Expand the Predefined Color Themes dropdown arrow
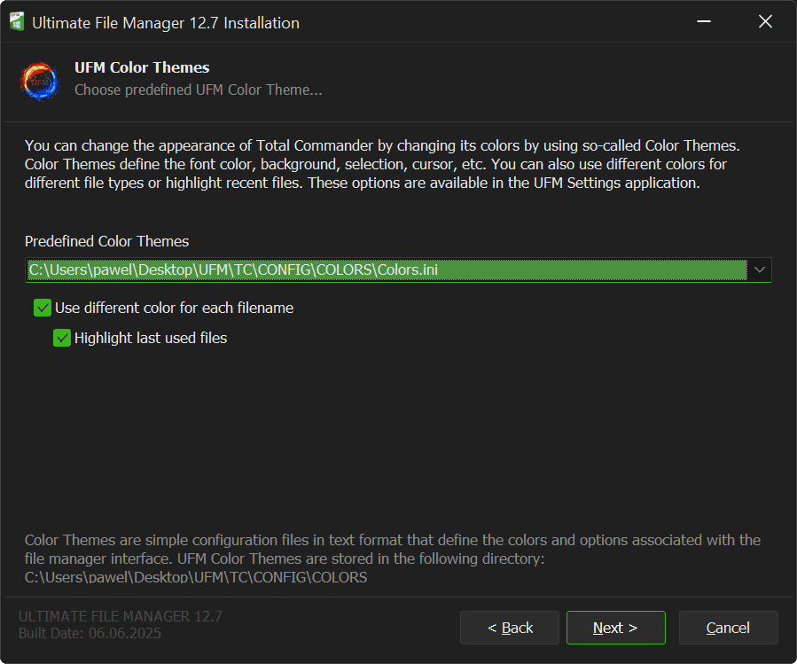 point(759,270)
